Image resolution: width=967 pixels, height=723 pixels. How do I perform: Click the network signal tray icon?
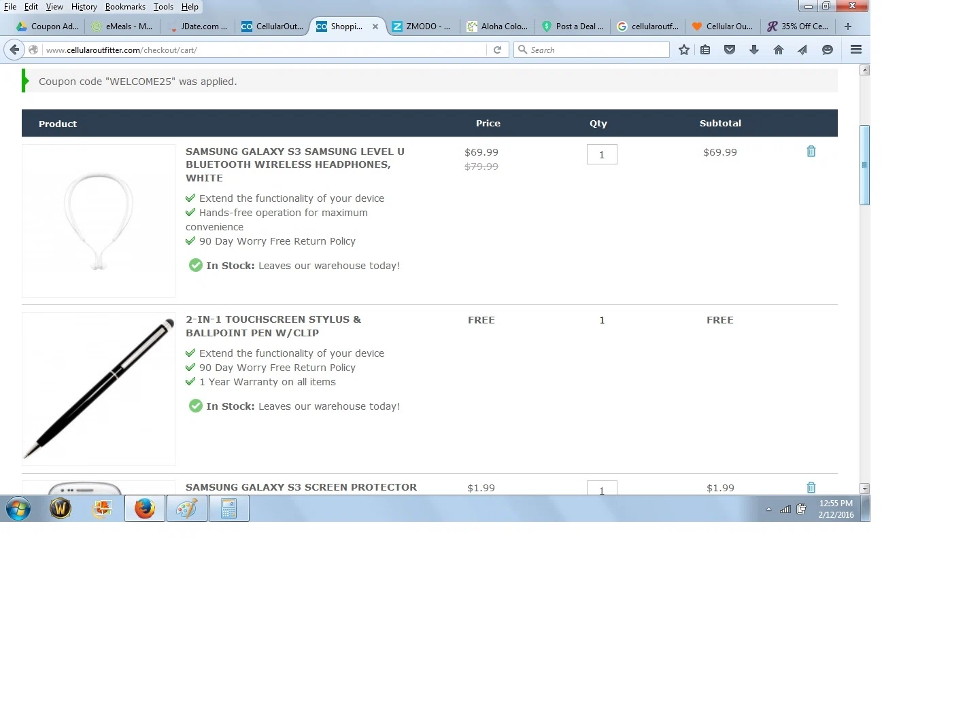(x=785, y=509)
